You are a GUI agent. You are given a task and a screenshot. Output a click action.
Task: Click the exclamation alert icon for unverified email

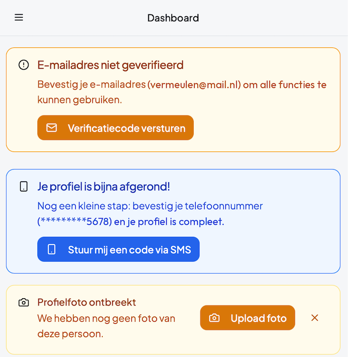point(23,65)
